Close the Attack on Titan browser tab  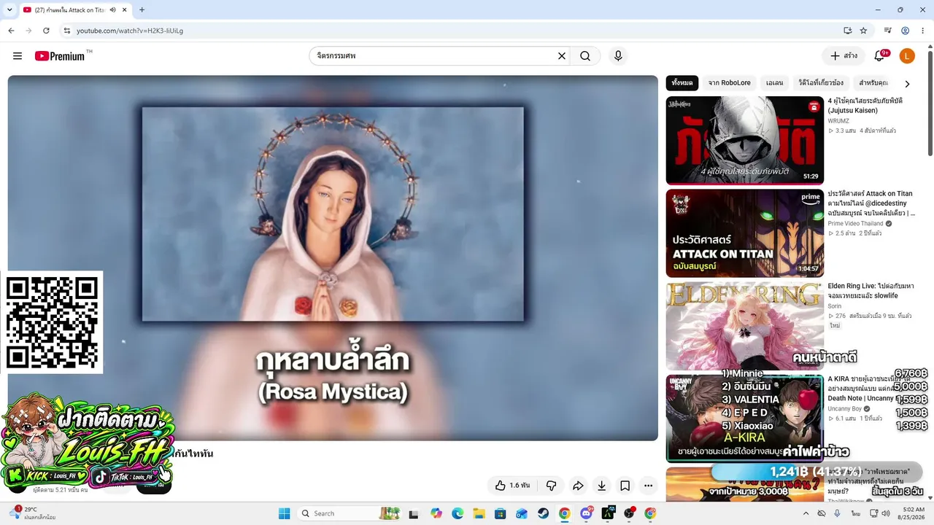[x=124, y=9]
